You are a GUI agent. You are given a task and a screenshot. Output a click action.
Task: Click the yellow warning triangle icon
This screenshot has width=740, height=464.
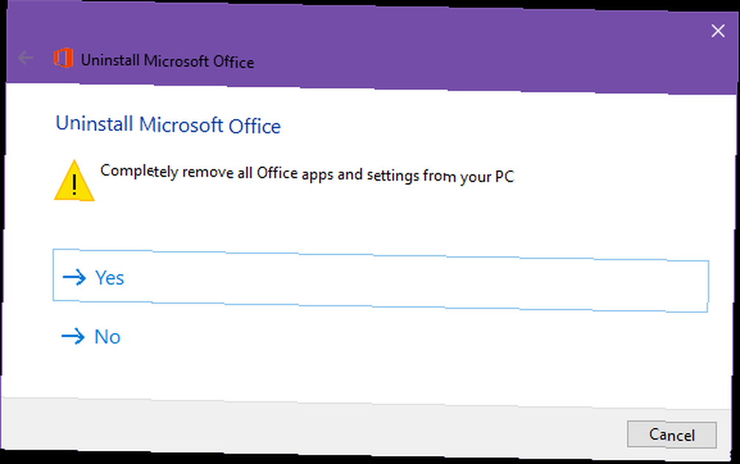[x=74, y=181]
